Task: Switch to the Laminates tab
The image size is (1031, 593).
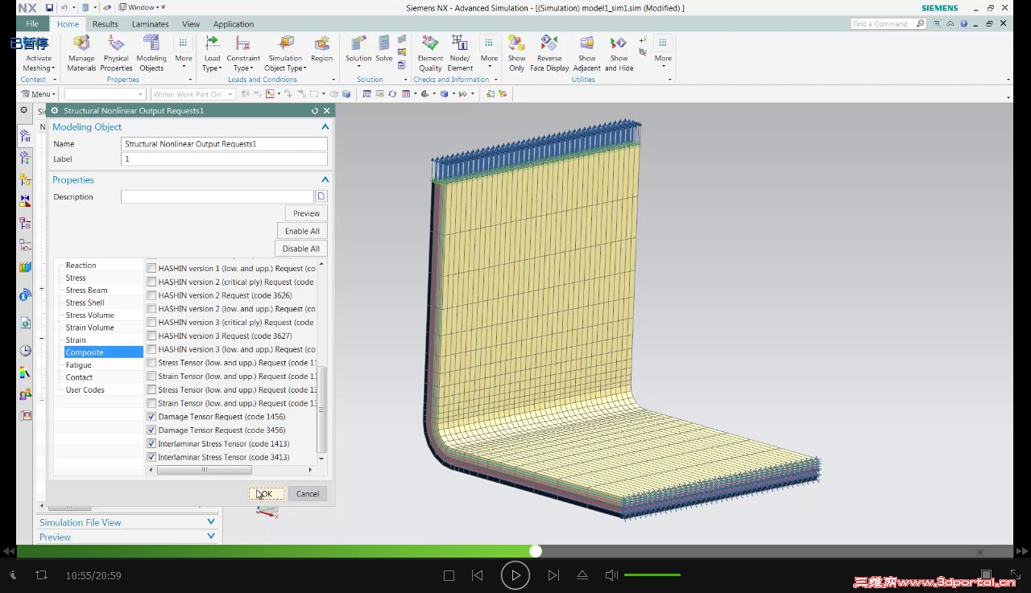Action: [x=150, y=24]
